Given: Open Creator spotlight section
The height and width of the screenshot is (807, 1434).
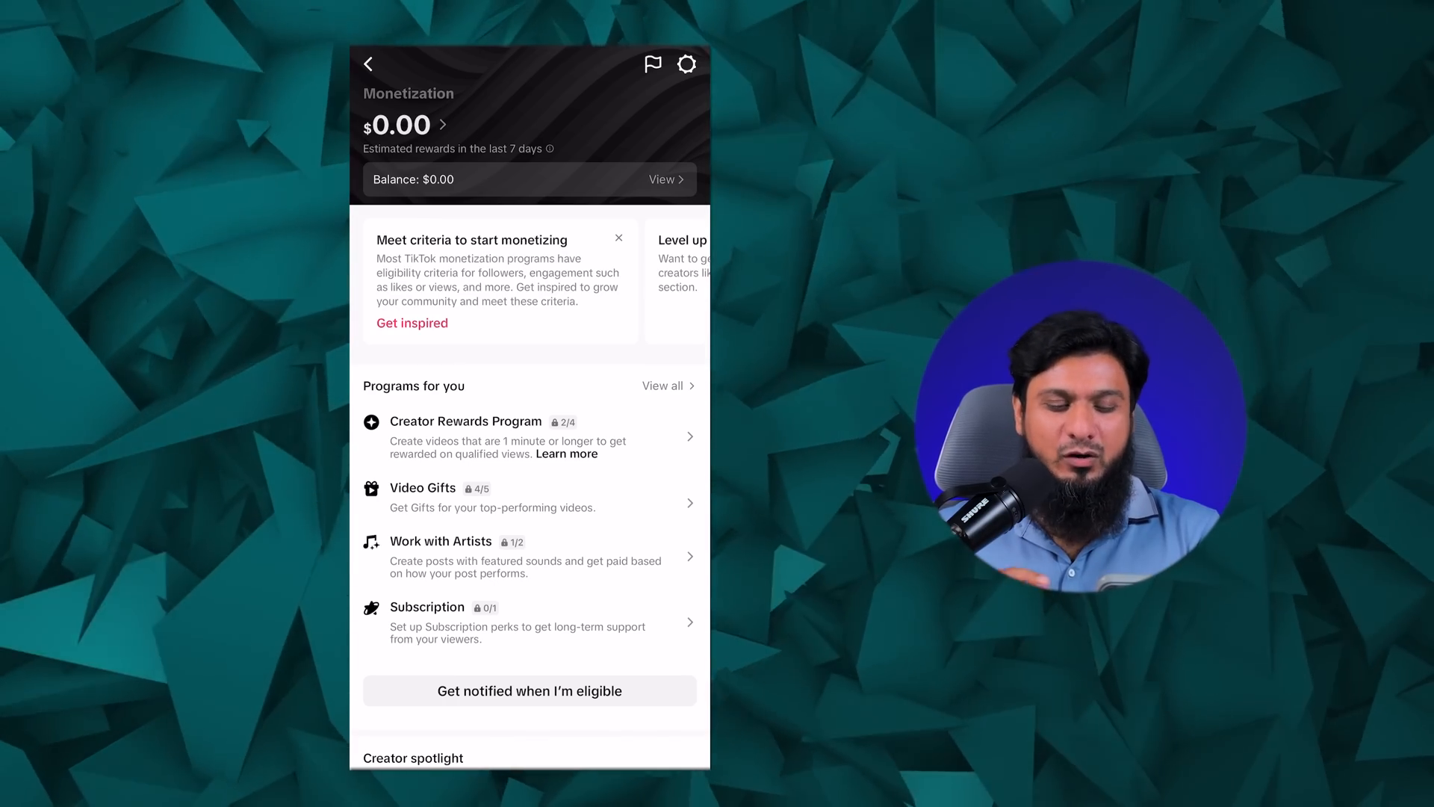Looking at the screenshot, I should 413,758.
